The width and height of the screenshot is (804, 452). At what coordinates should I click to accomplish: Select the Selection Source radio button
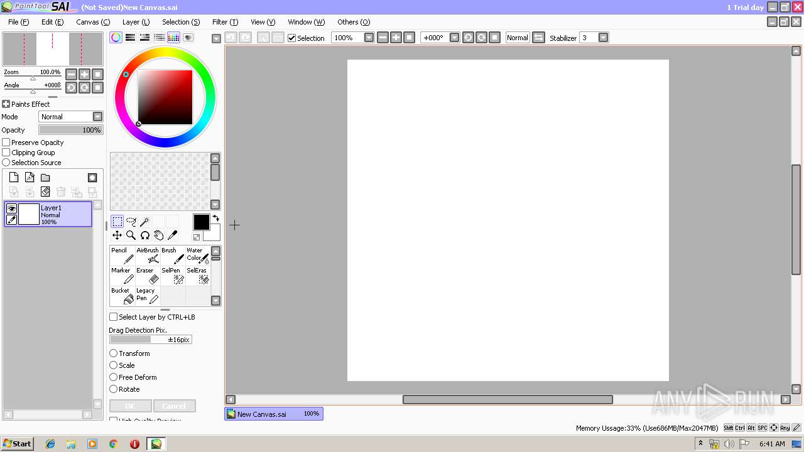pos(6,163)
